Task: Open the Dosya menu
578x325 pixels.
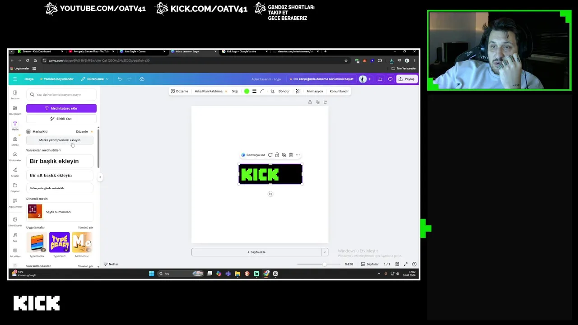Action: pos(29,79)
